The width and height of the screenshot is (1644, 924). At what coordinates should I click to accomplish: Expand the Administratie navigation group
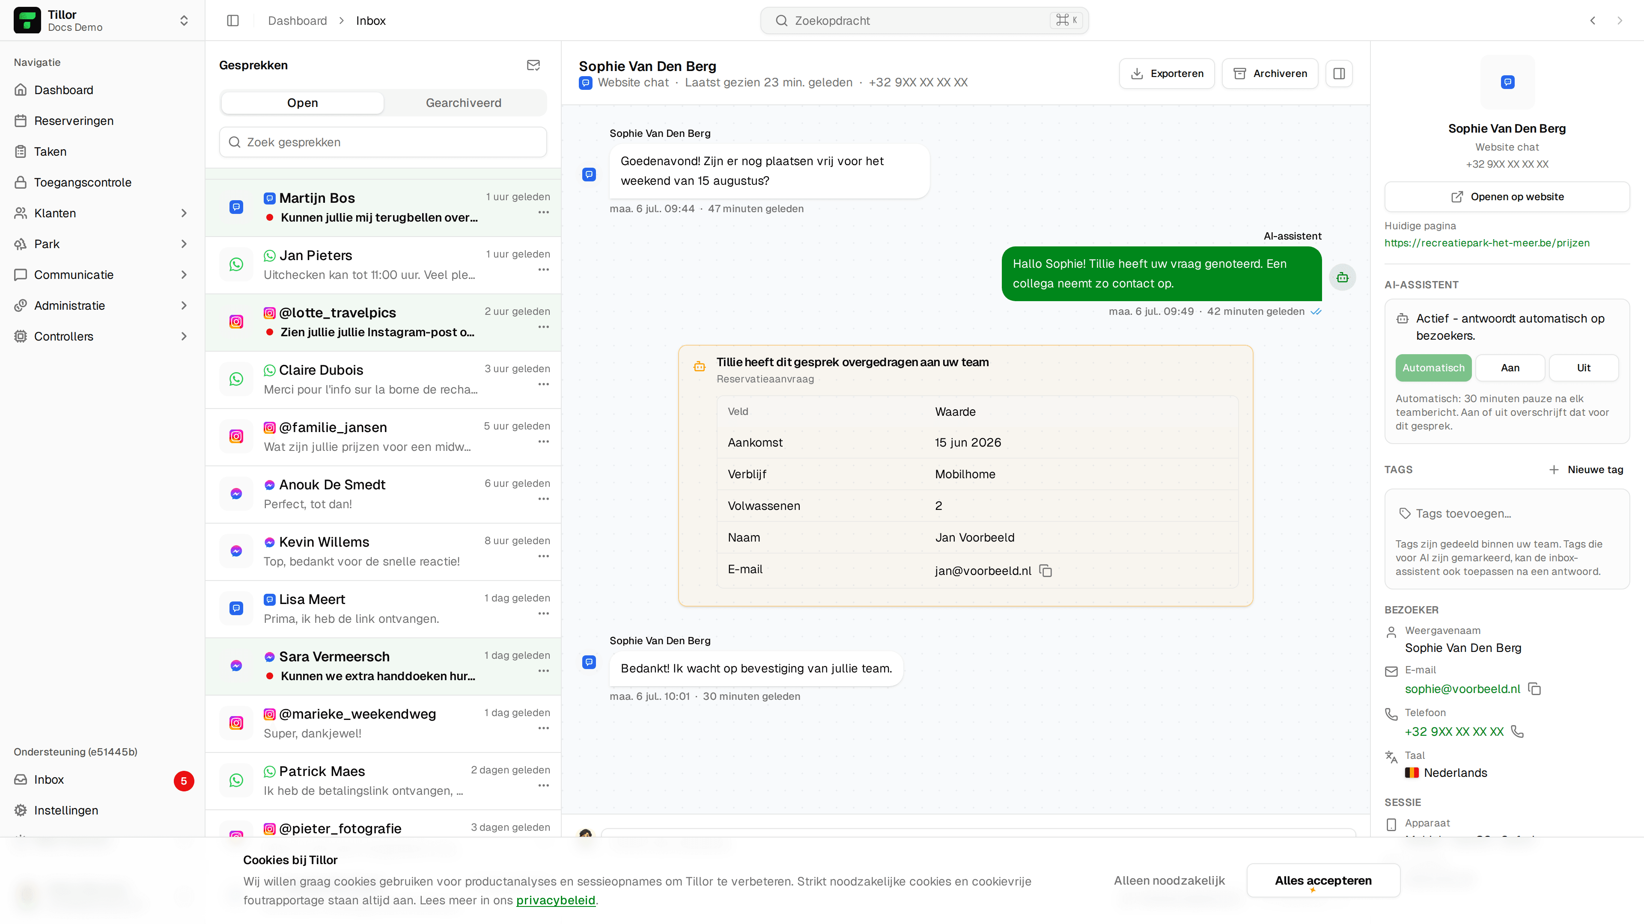pos(102,305)
